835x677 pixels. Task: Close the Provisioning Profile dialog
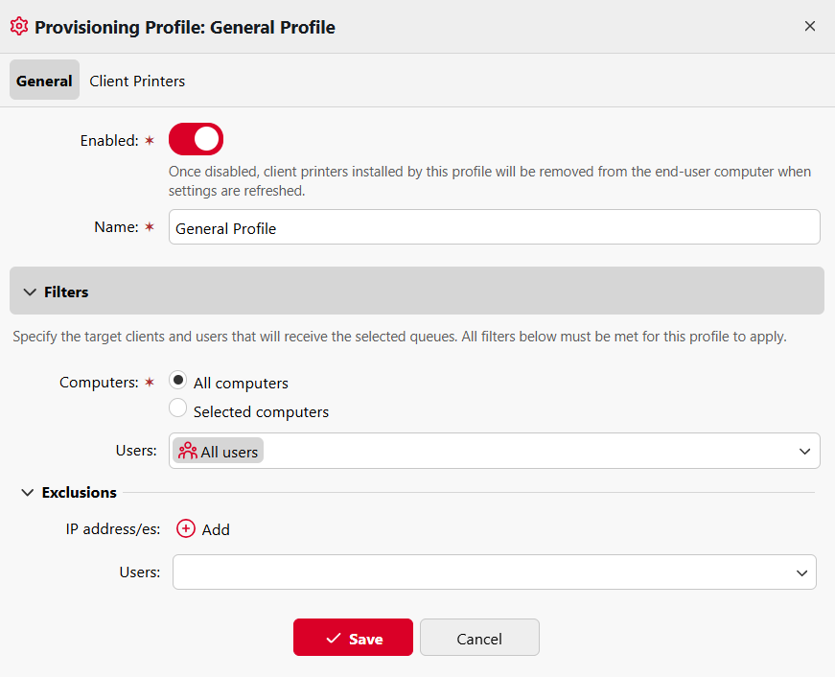tap(810, 27)
